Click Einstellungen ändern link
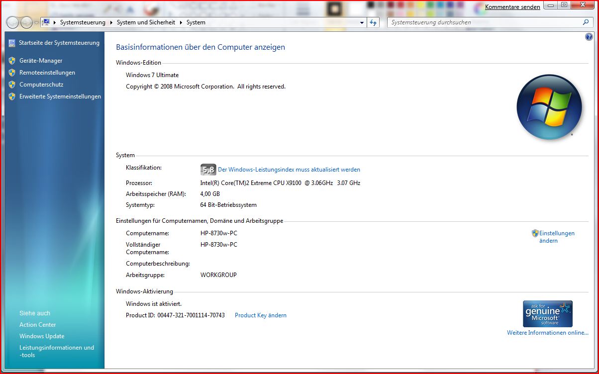 click(x=557, y=237)
